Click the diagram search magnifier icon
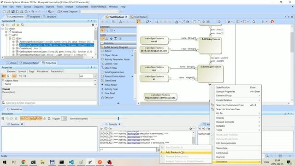Screen dimensions: 295x166 (x=254, y=22)
